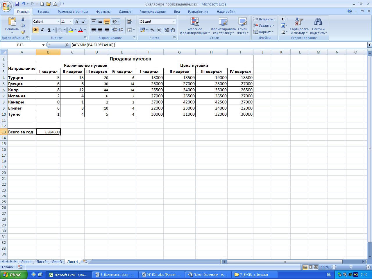Toggle bold formatting (Ж)
Viewport: 372px width, 279px height.
[36, 30]
